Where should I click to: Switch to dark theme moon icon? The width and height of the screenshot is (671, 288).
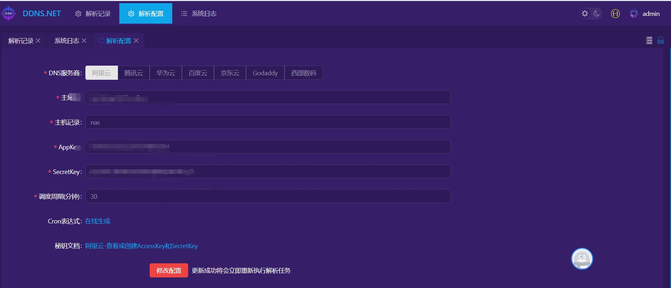597,13
